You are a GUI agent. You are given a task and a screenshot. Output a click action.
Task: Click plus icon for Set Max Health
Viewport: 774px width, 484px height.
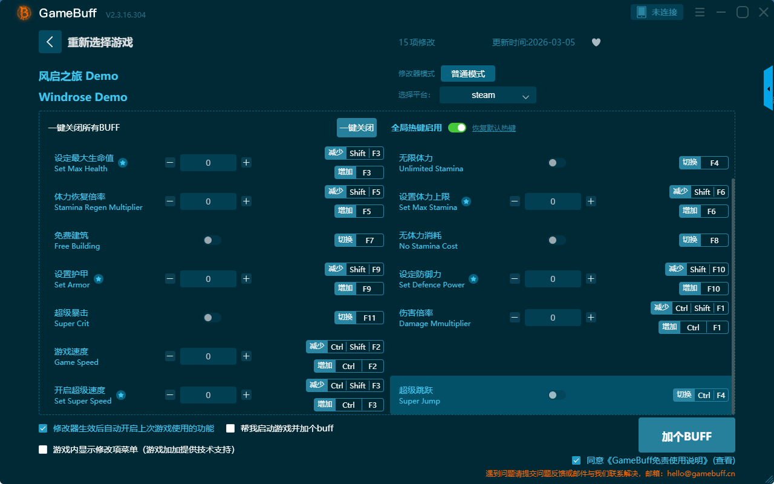coord(246,163)
